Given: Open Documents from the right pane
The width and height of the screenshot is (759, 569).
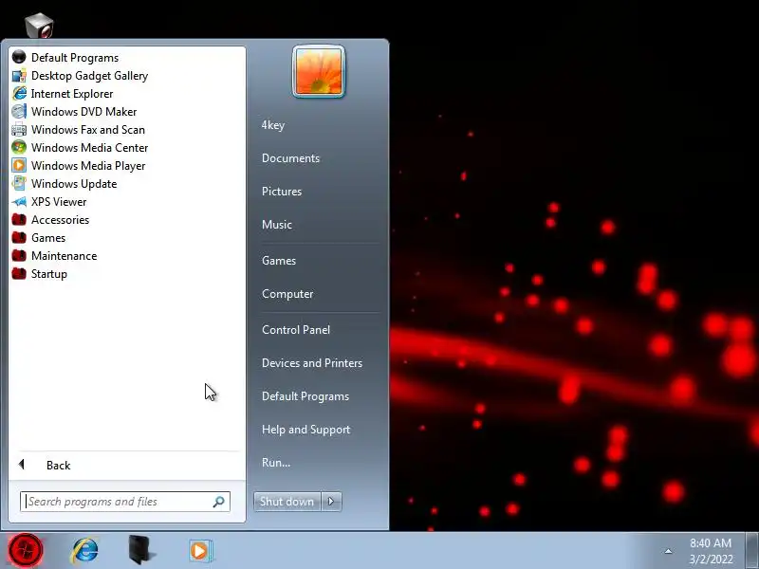Looking at the screenshot, I should click(x=290, y=158).
